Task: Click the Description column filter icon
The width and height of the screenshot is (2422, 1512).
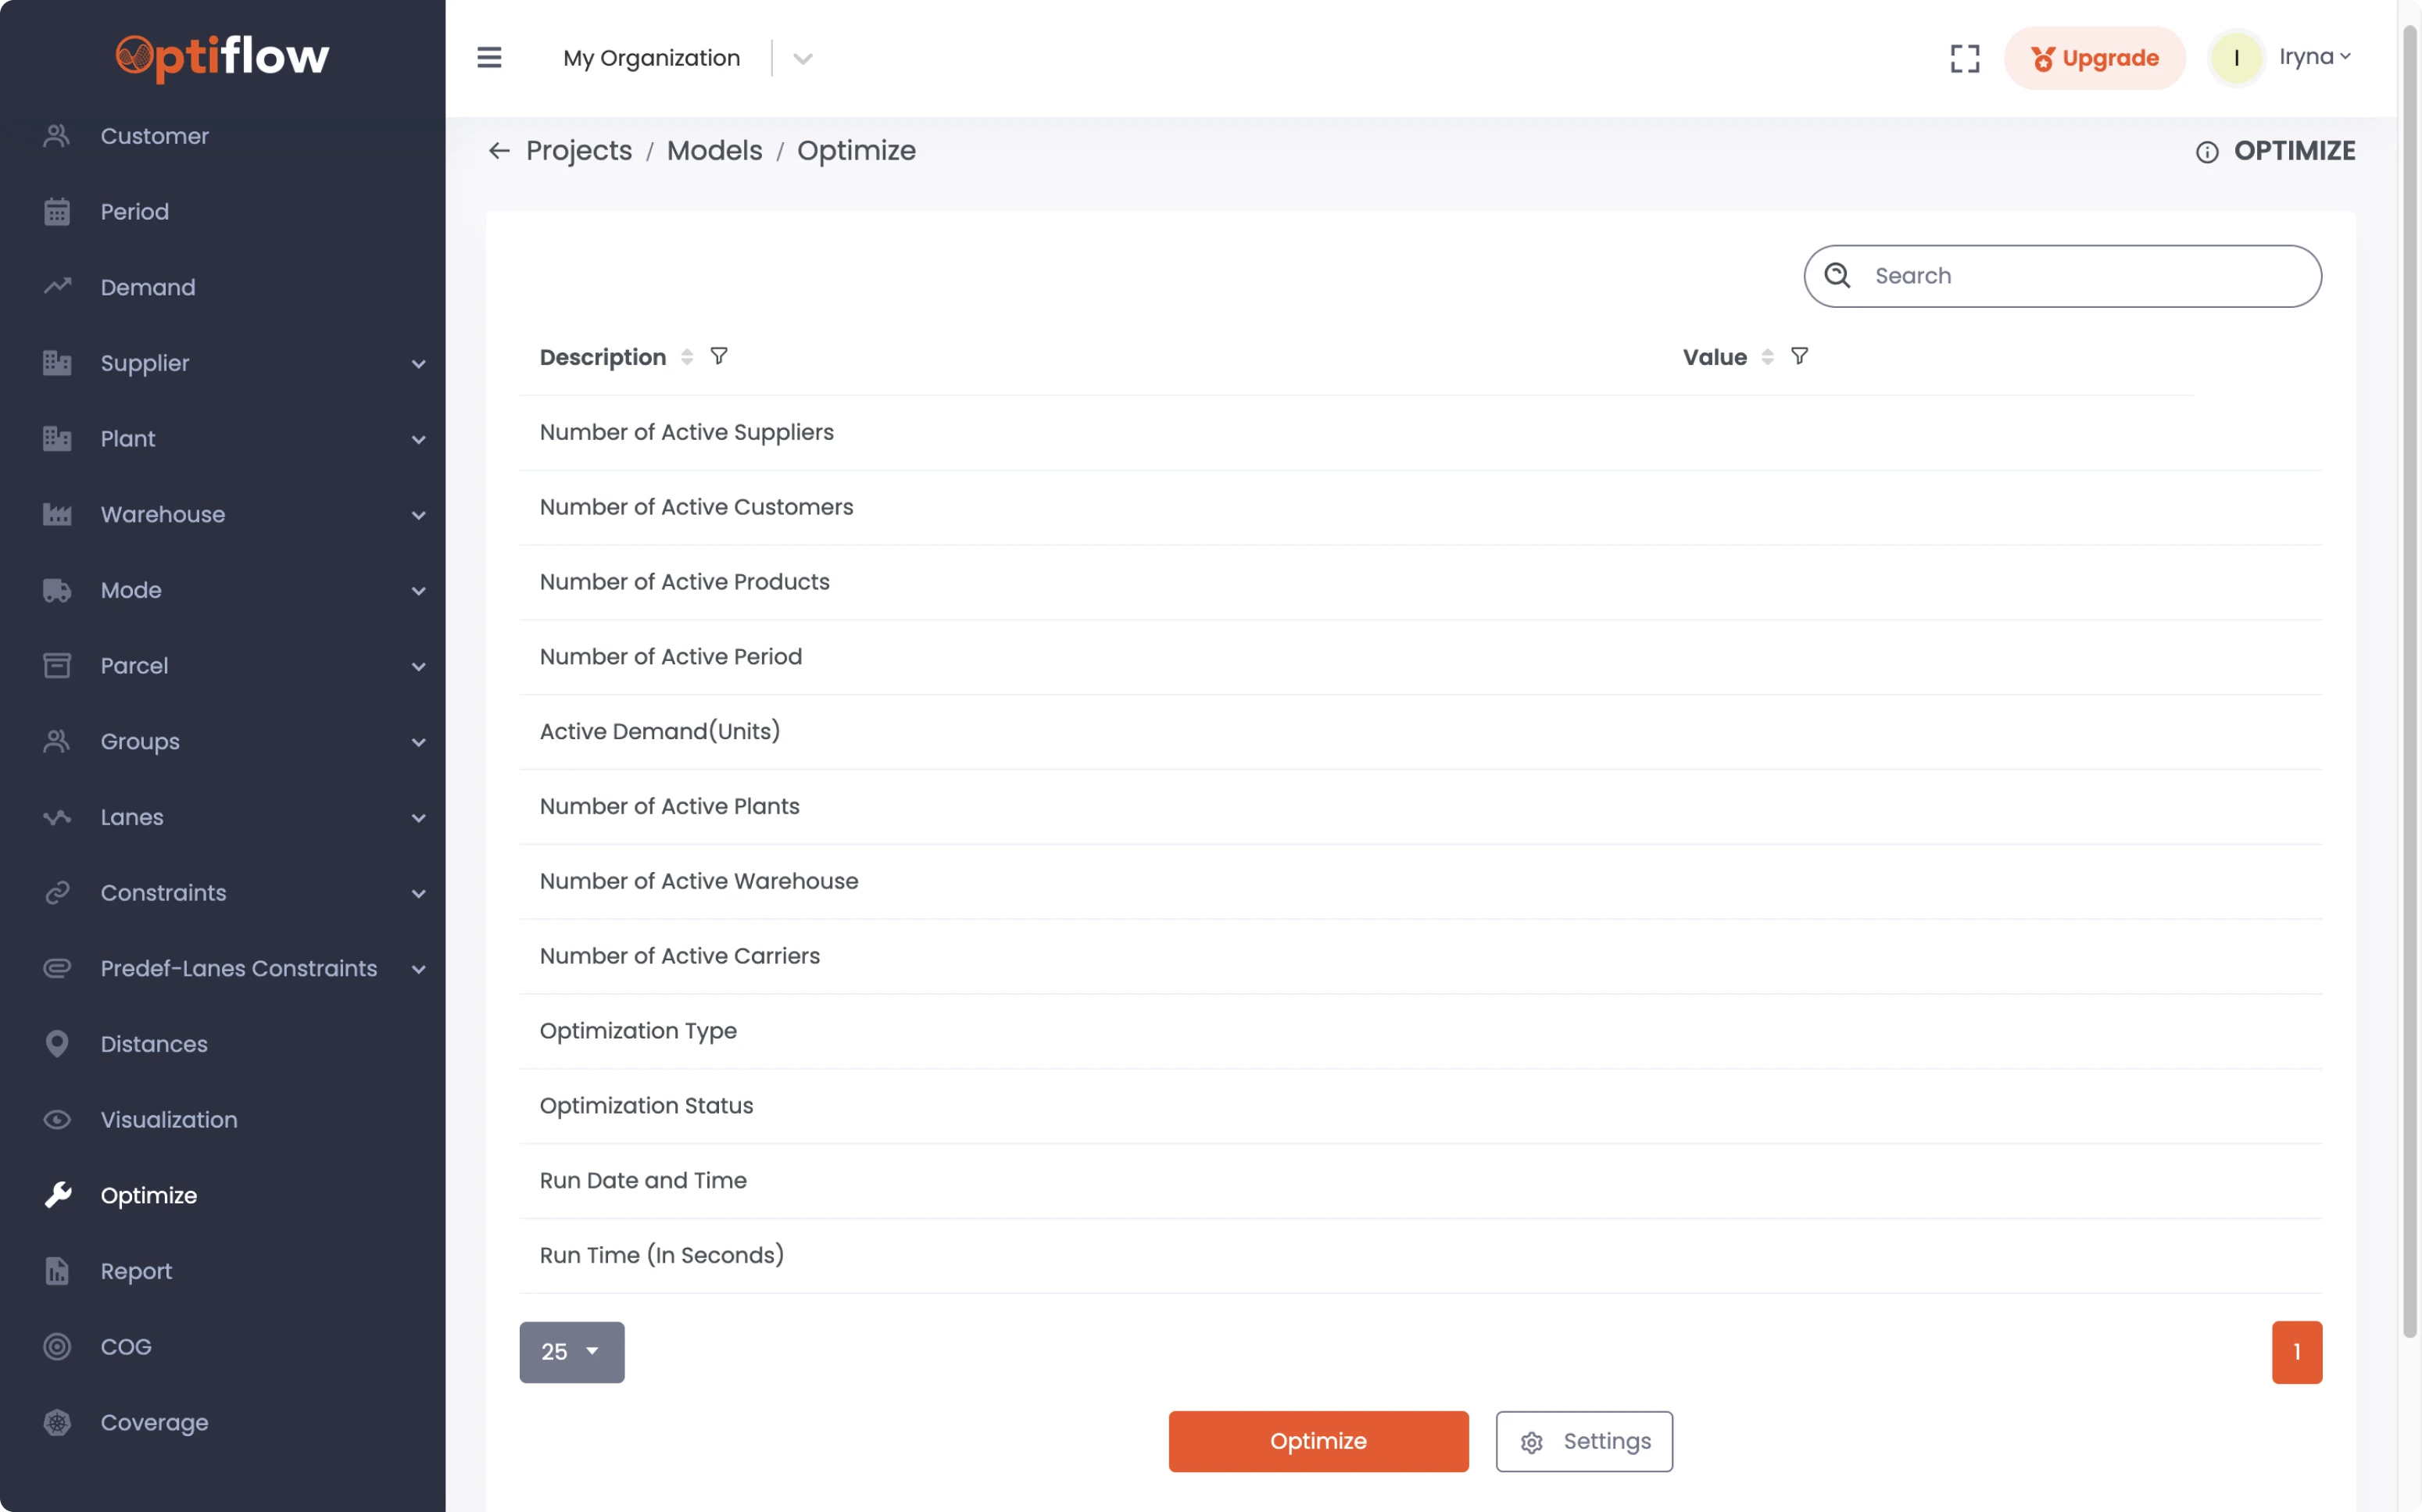Action: (719, 356)
